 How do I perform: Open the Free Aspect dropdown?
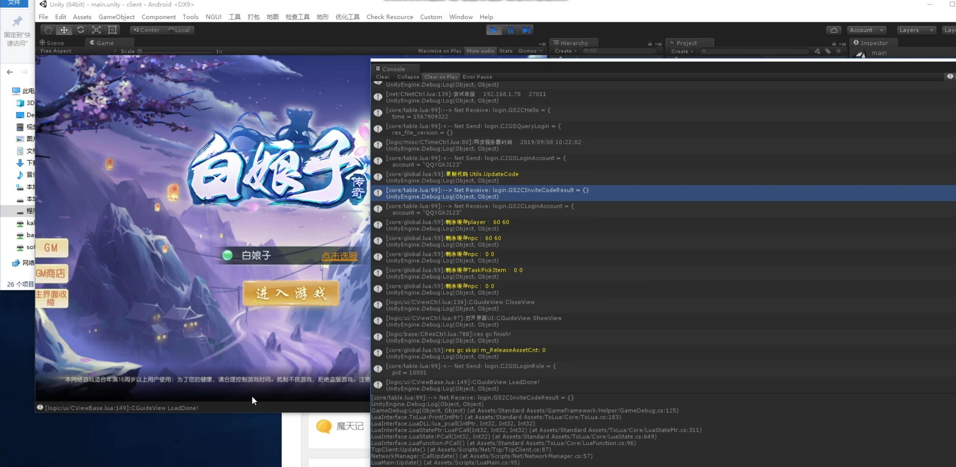78,51
